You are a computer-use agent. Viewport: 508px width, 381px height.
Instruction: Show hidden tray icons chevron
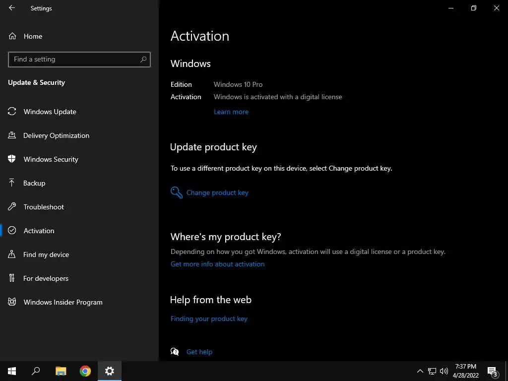(x=420, y=371)
